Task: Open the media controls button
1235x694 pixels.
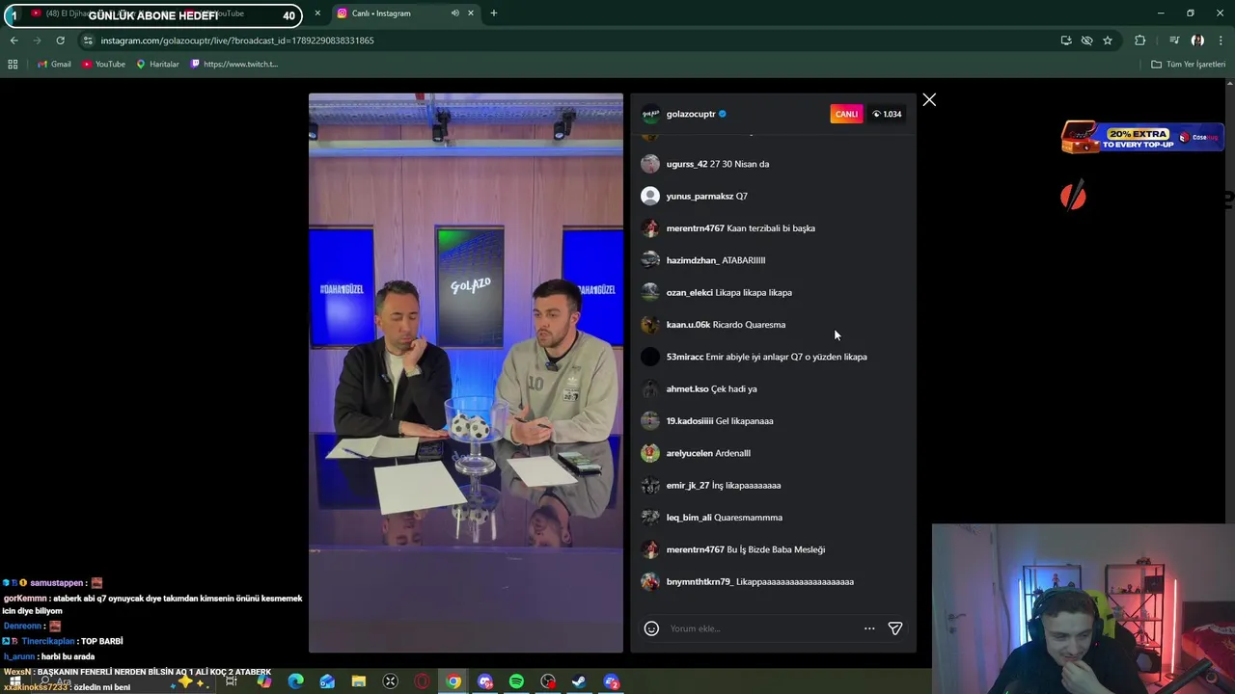Action: coord(1174,40)
